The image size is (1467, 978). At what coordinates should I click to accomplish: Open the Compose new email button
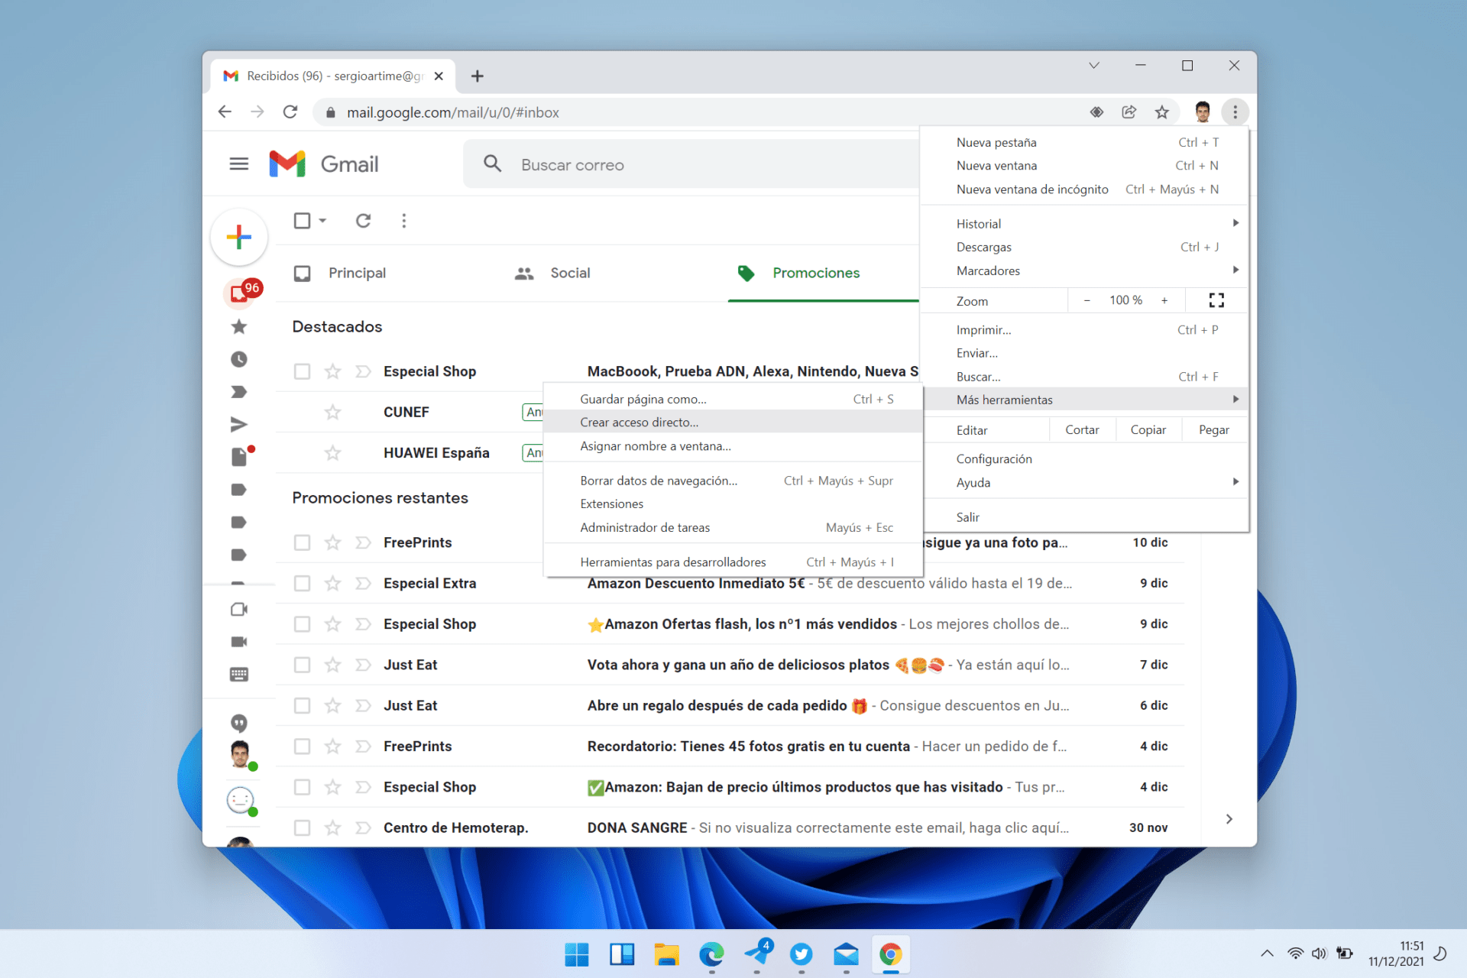pos(239,237)
